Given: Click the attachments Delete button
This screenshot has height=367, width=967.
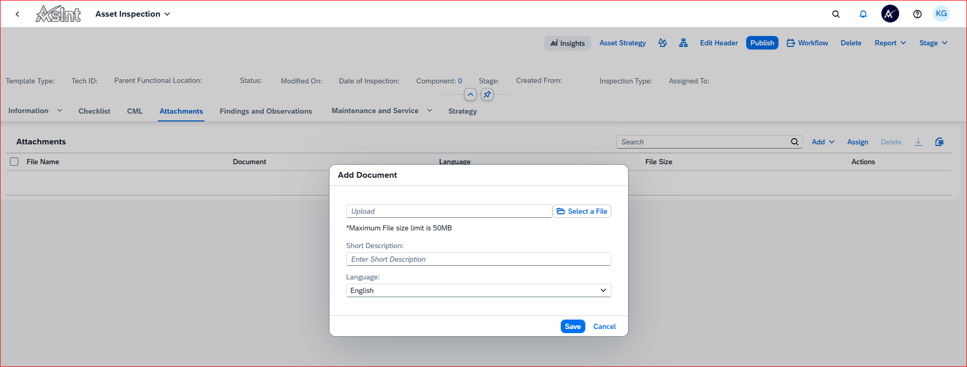Looking at the screenshot, I should pyautogui.click(x=891, y=142).
